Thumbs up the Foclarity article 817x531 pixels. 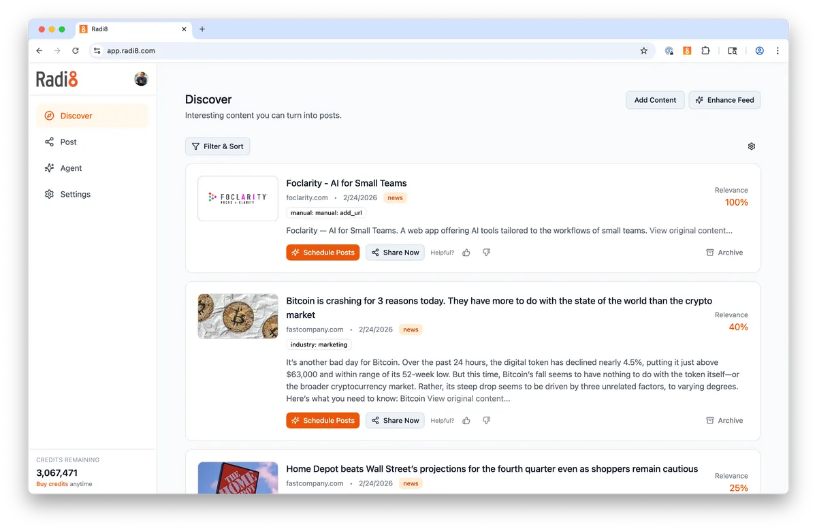pyautogui.click(x=466, y=253)
